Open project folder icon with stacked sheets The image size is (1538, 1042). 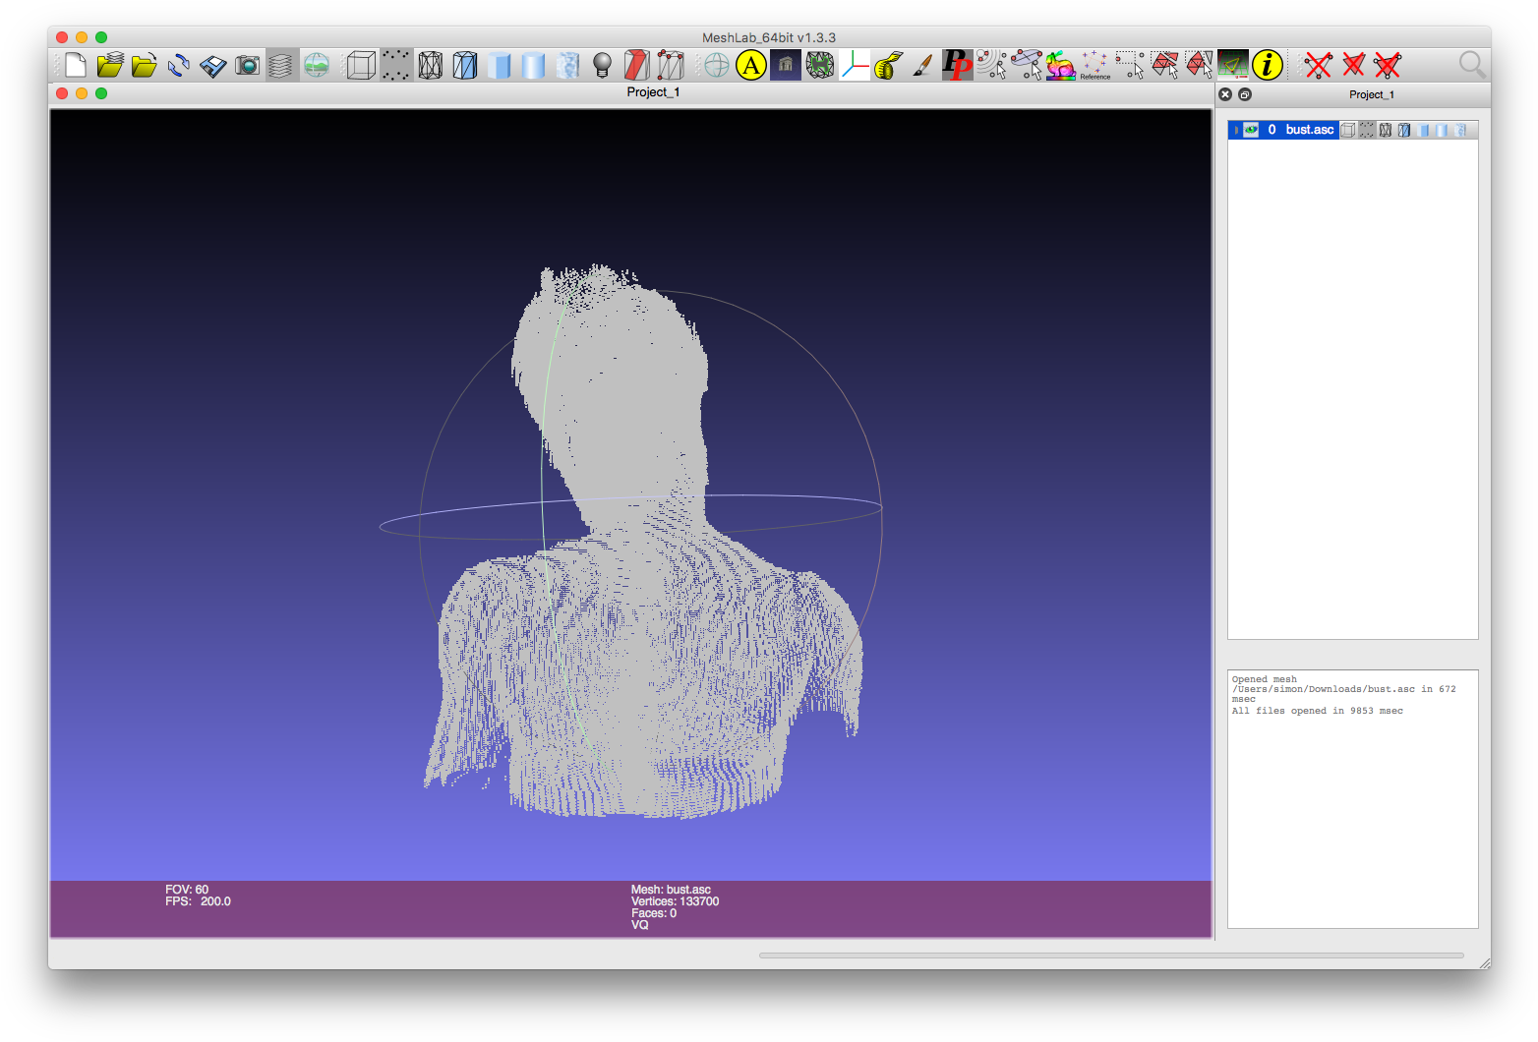click(x=110, y=66)
